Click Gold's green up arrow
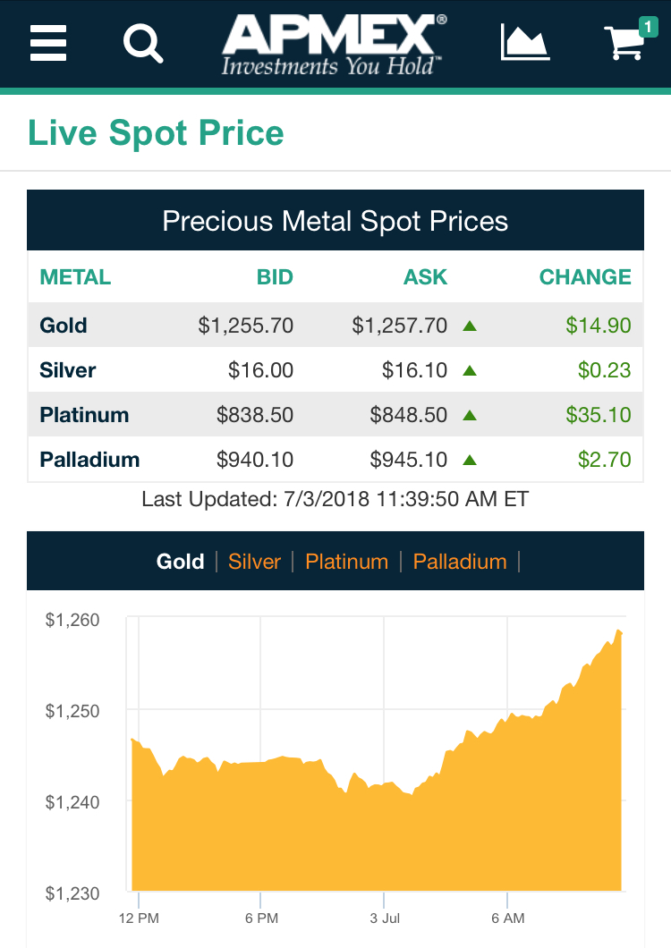Screen dimensions: 671x948 [470, 326]
